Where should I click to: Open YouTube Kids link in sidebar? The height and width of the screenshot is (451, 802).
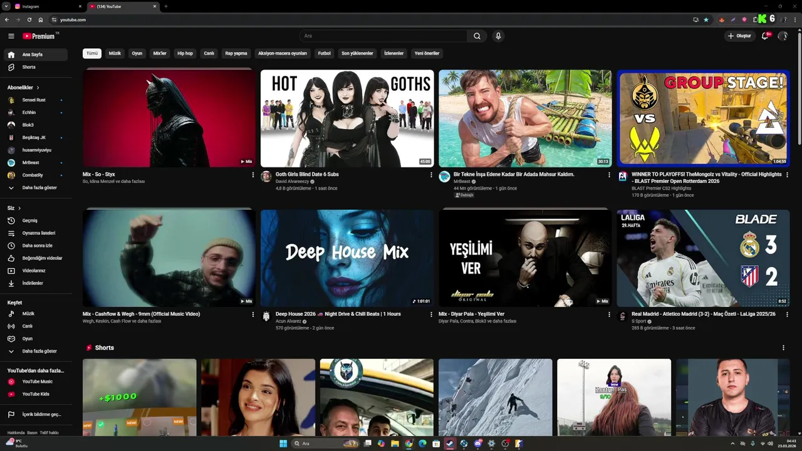(36, 394)
